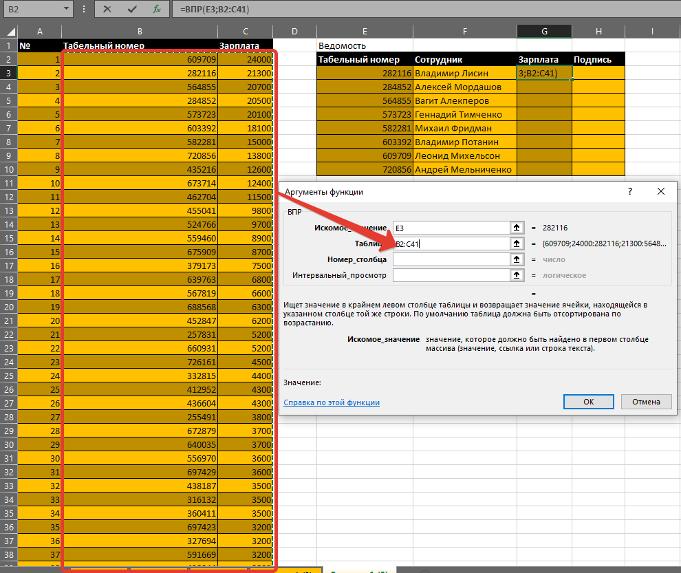Screen dimensions: 681x573
Task: Click Зарплата header in column G
Action: (x=544, y=60)
